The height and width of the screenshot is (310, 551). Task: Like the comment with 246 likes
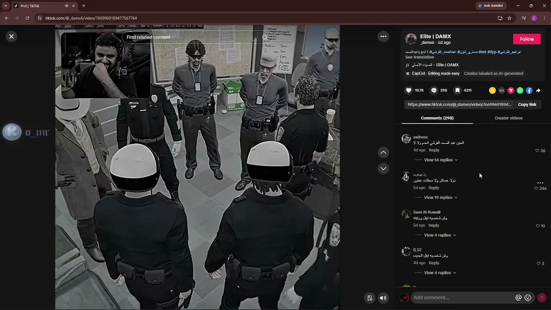pyautogui.click(x=536, y=189)
